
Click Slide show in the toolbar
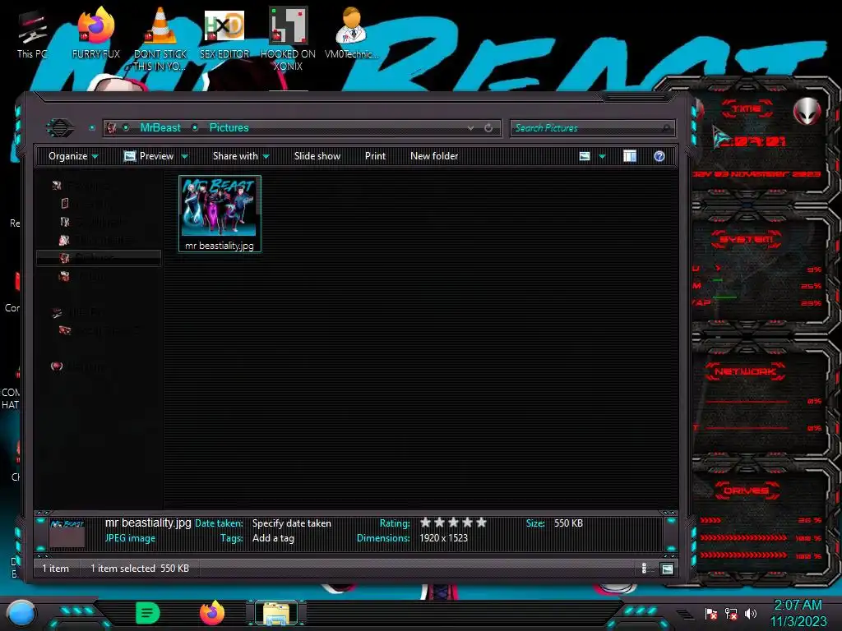[x=317, y=156]
